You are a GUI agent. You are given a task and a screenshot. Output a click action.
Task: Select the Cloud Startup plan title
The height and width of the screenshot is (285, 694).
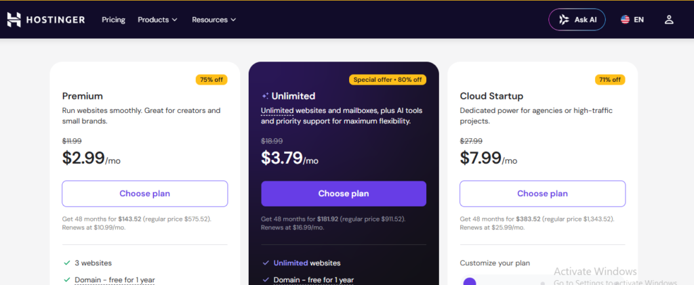pos(491,96)
